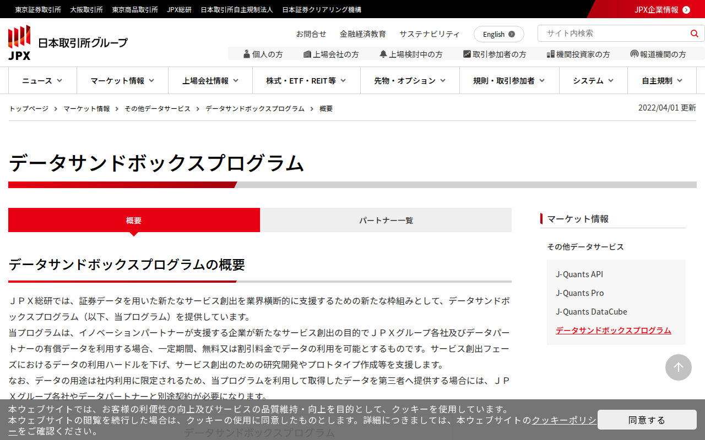Image resolution: width=705 pixels, height=440 pixels.
Task: Click the institutional investors icon
Action: [x=550, y=54]
